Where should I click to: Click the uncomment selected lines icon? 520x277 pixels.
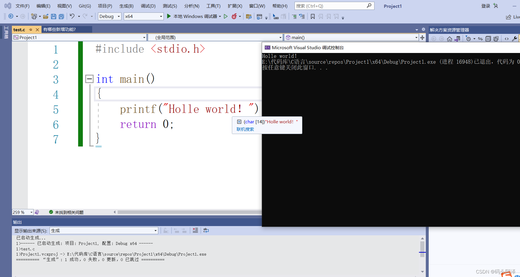tap(302, 16)
